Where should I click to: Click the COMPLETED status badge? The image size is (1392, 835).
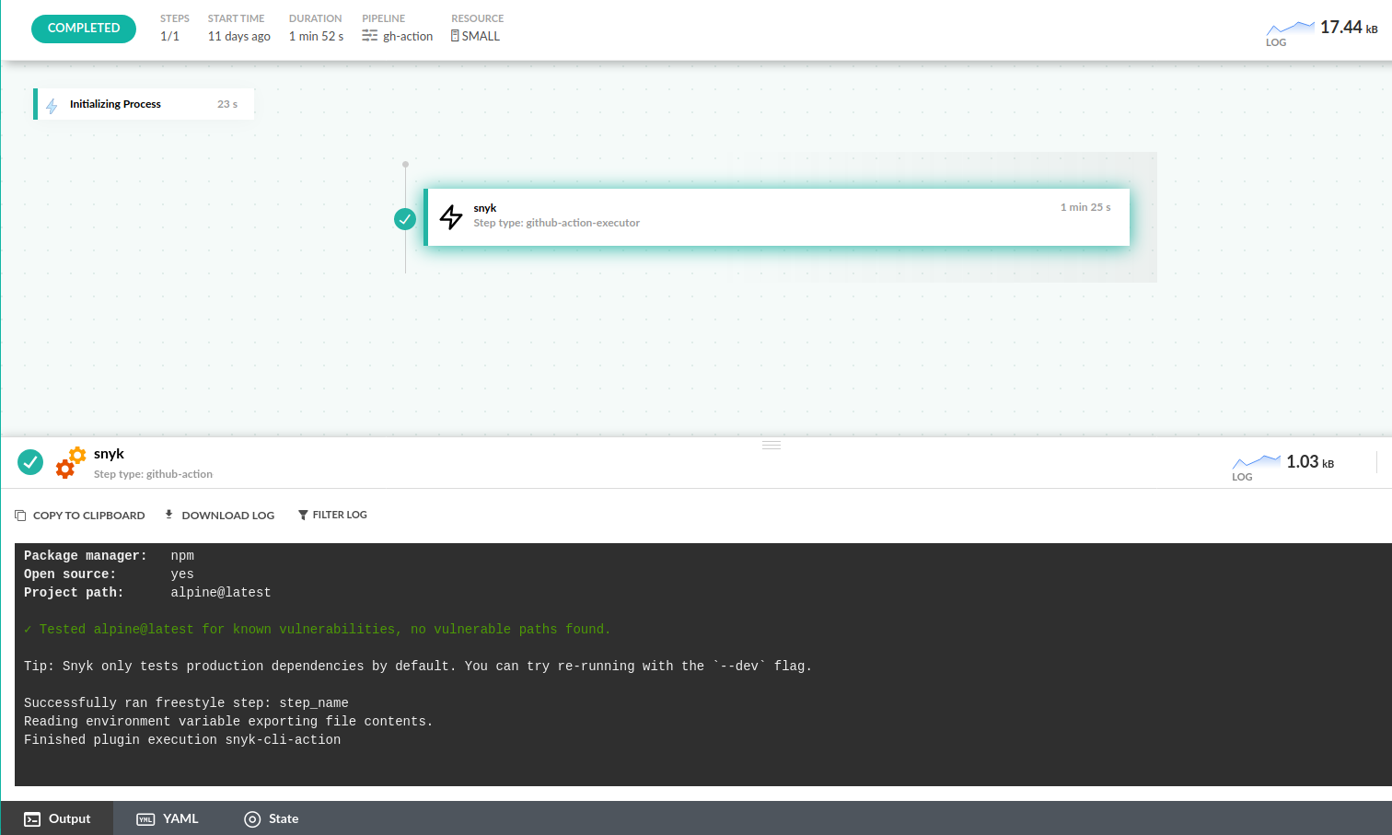click(x=84, y=29)
